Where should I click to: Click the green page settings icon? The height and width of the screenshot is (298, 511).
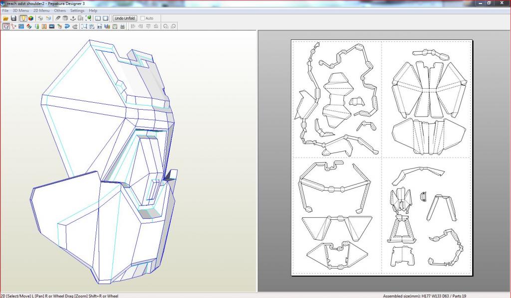[x=115, y=26]
